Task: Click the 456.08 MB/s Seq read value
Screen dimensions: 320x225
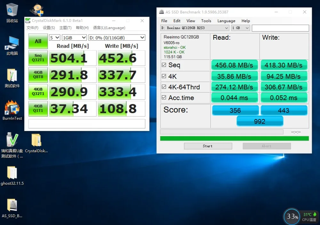Action: (x=234, y=65)
